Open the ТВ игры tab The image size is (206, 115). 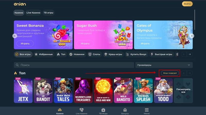click(x=48, y=13)
